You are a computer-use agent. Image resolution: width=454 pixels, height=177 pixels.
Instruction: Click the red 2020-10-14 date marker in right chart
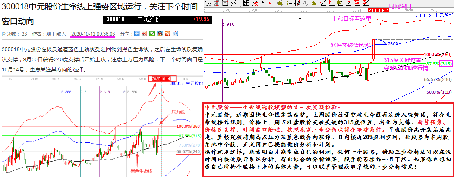click(x=378, y=10)
